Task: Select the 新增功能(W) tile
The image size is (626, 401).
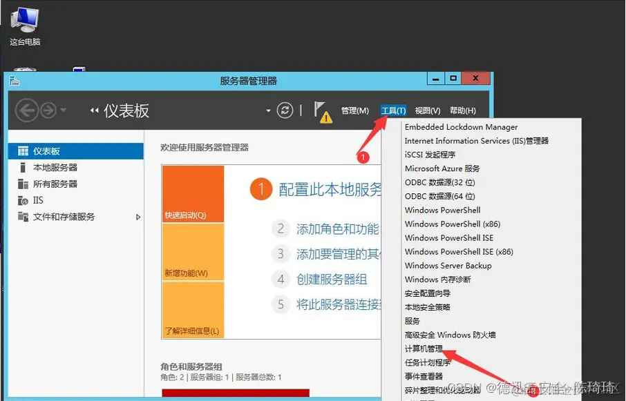Action: [193, 252]
